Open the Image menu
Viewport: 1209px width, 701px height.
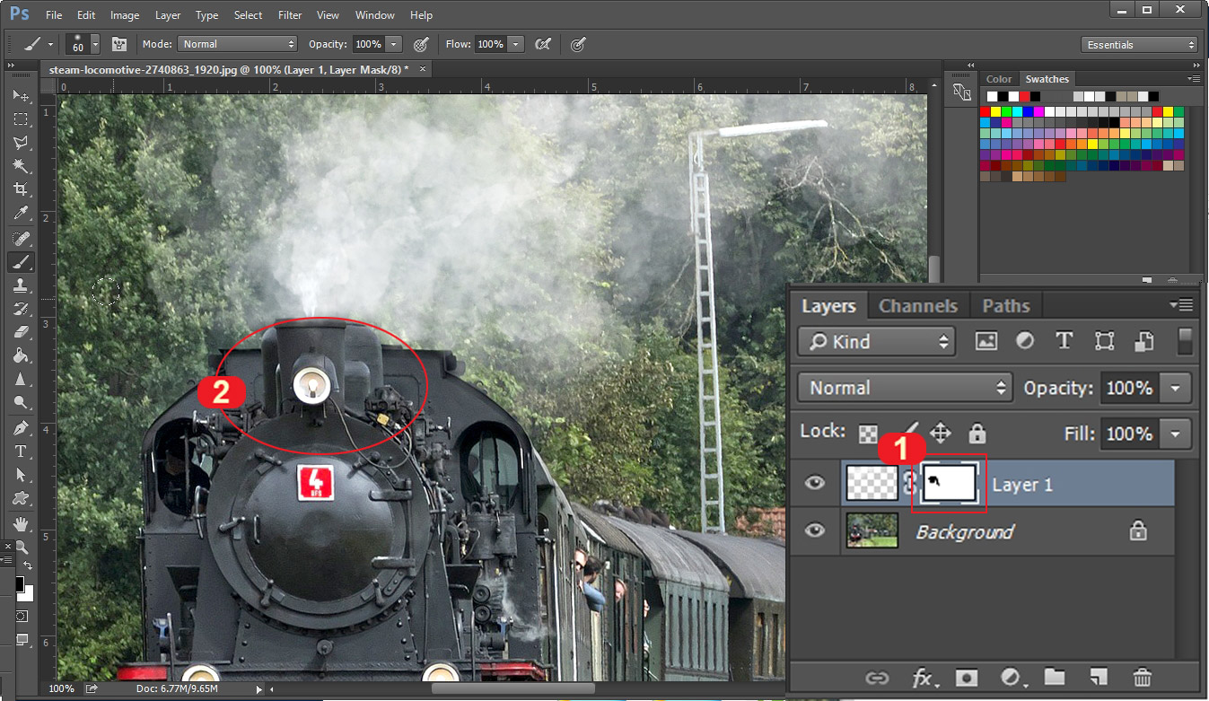coord(125,15)
